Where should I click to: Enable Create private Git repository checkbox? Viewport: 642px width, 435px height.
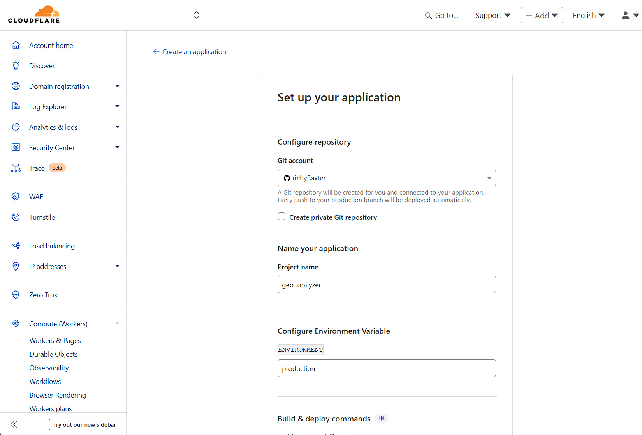(x=281, y=217)
